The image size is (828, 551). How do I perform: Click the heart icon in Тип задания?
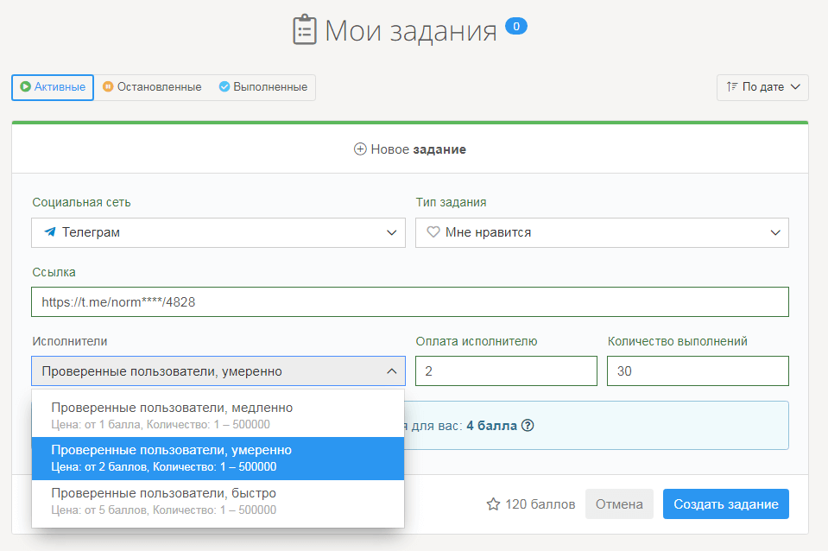pos(433,232)
